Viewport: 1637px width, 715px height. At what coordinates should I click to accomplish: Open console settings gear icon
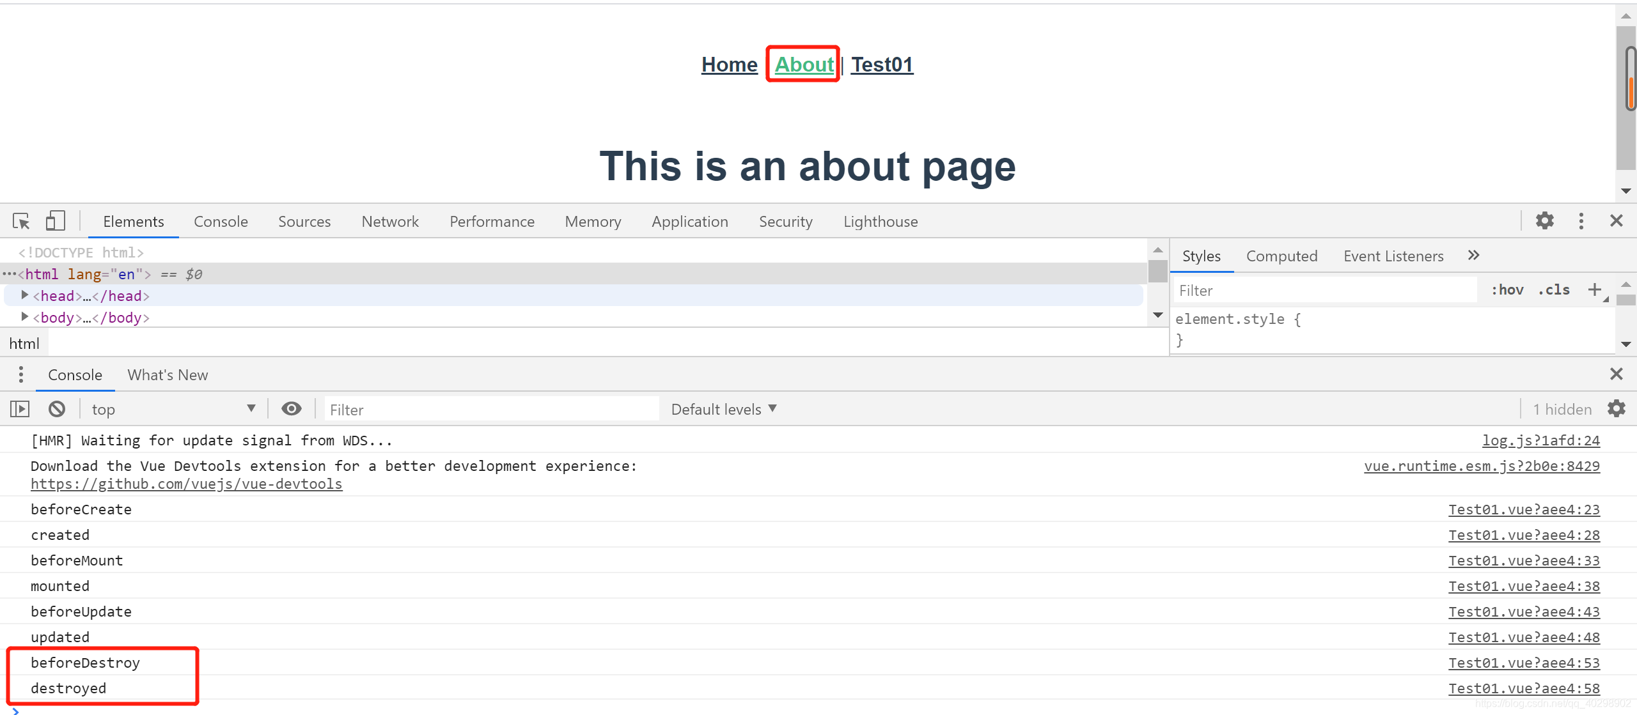[x=1617, y=408]
